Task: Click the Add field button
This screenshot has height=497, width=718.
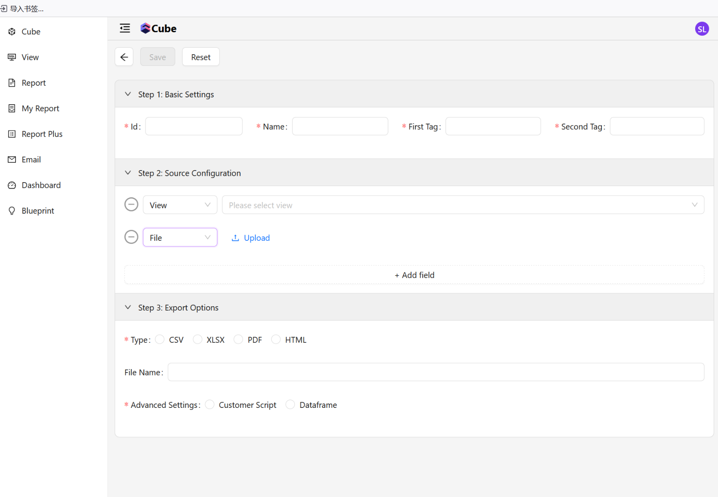Action: 414,275
